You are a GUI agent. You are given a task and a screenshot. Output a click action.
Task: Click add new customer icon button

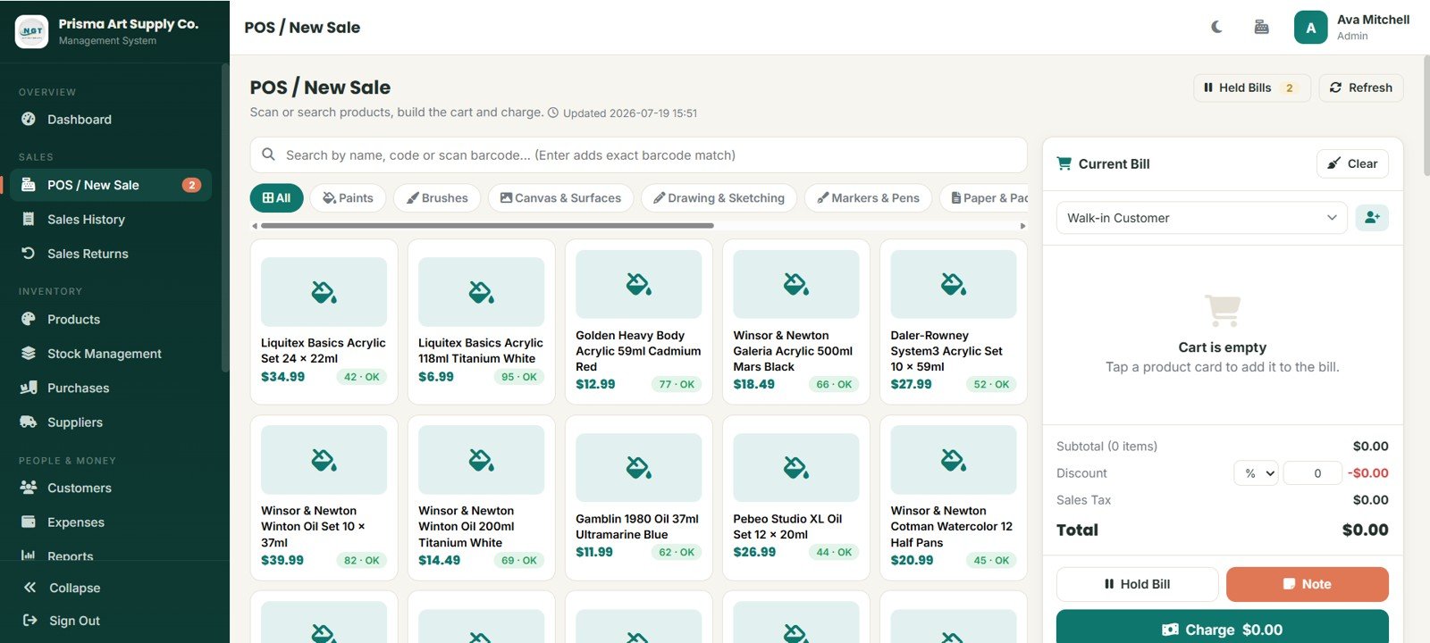click(1372, 218)
